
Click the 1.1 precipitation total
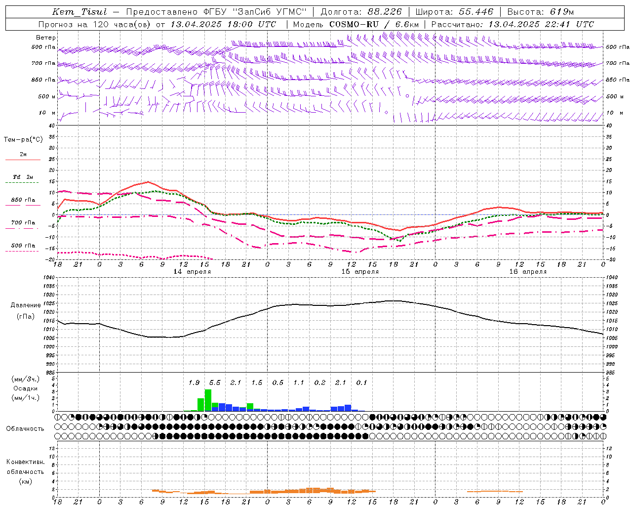(x=299, y=383)
